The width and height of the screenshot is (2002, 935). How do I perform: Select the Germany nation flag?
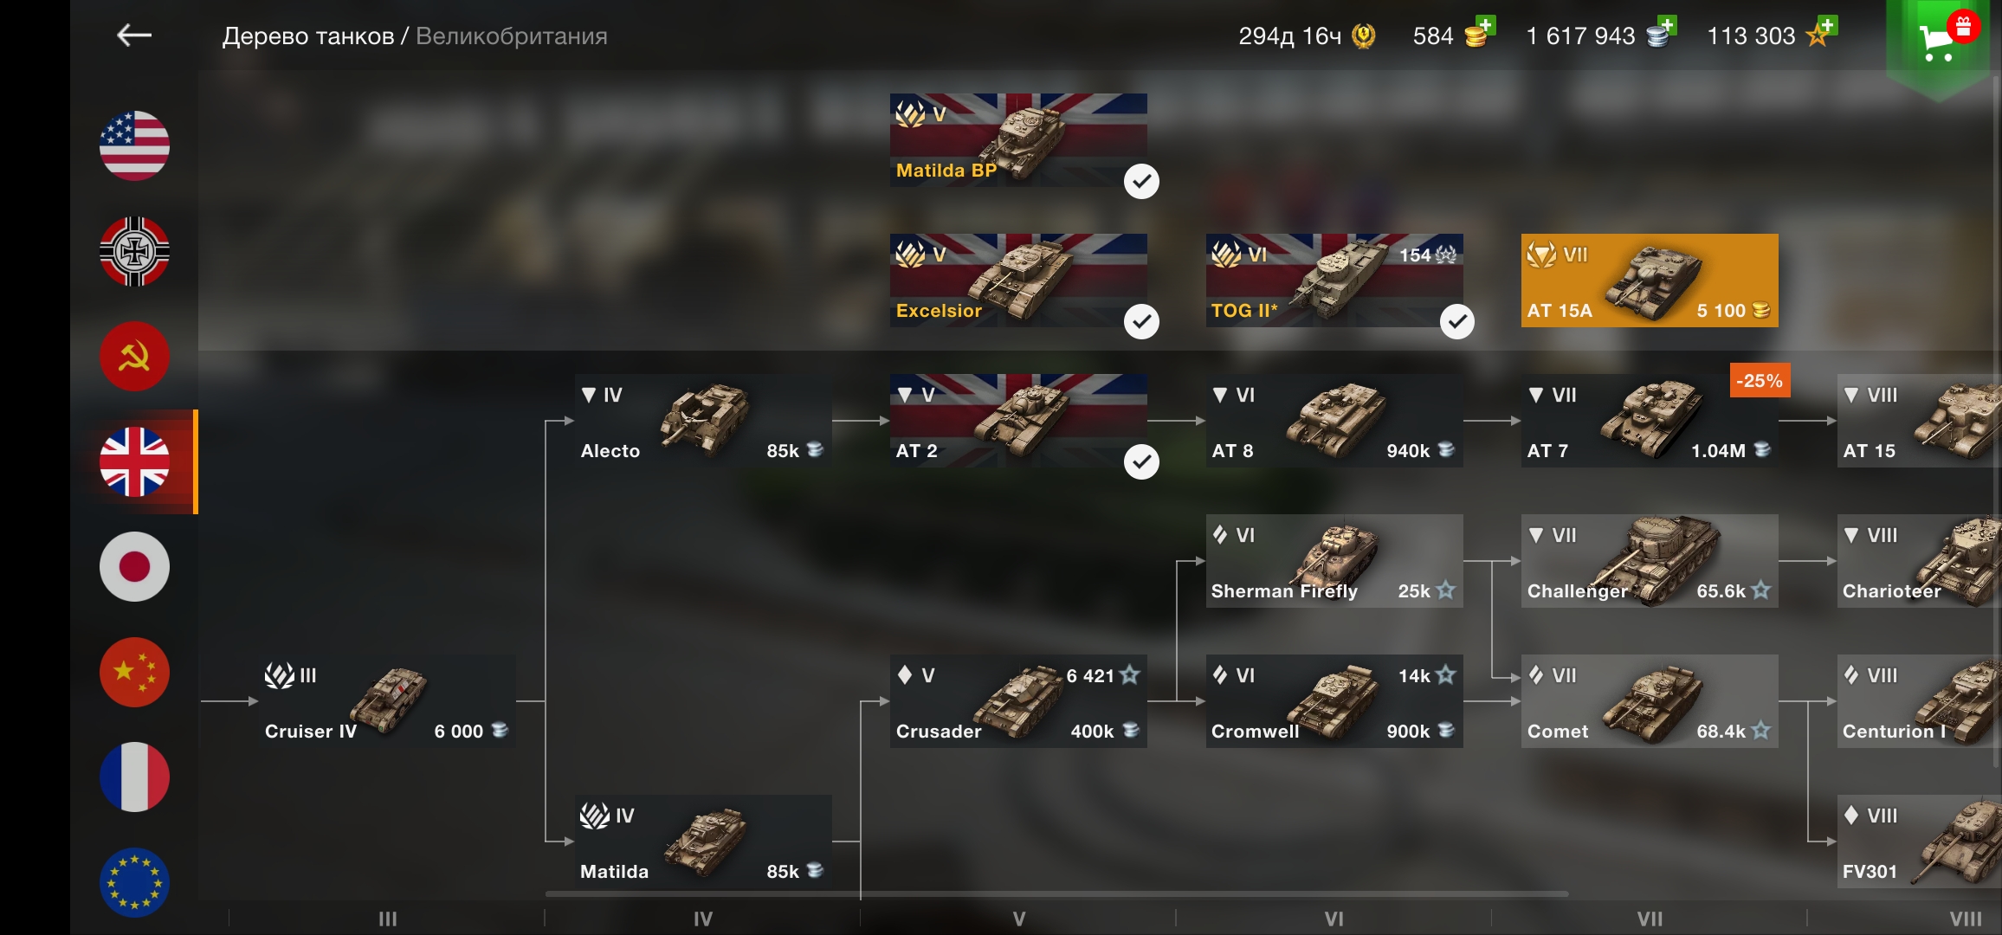click(134, 251)
